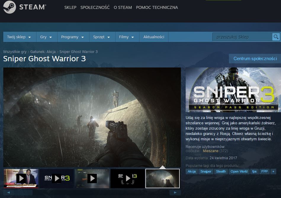Screen dimensions: 281x198
Task: Click the main tunnel screenshot image
Action: (92, 117)
